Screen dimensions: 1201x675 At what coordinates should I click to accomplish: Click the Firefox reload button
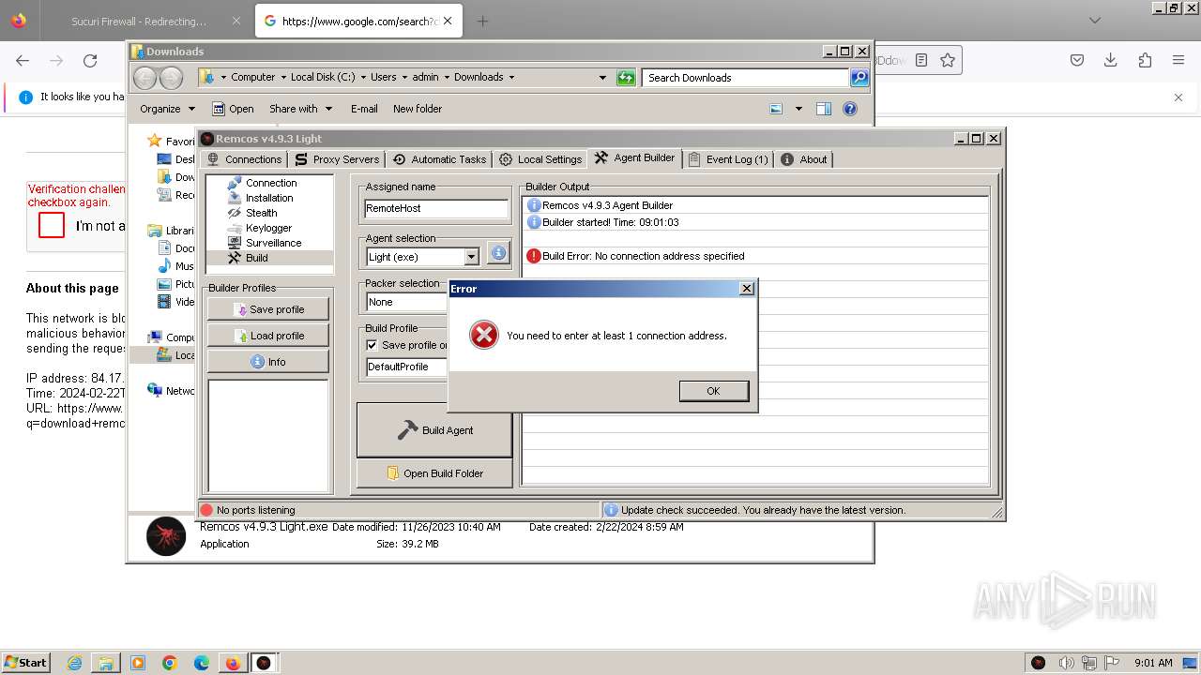click(x=90, y=60)
